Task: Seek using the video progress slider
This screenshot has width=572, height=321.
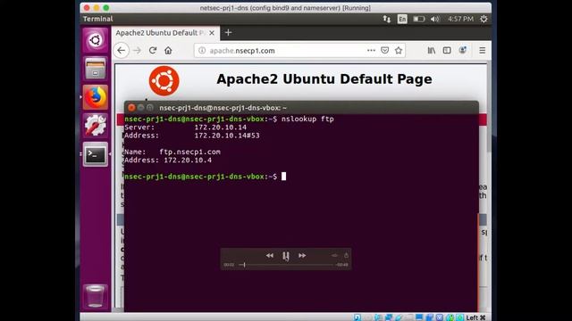Action: pos(286,265)
